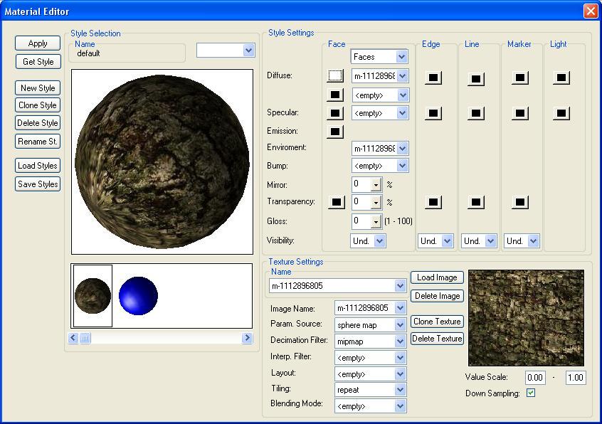Click the Face Specular color swatch

tap(335, 112)
